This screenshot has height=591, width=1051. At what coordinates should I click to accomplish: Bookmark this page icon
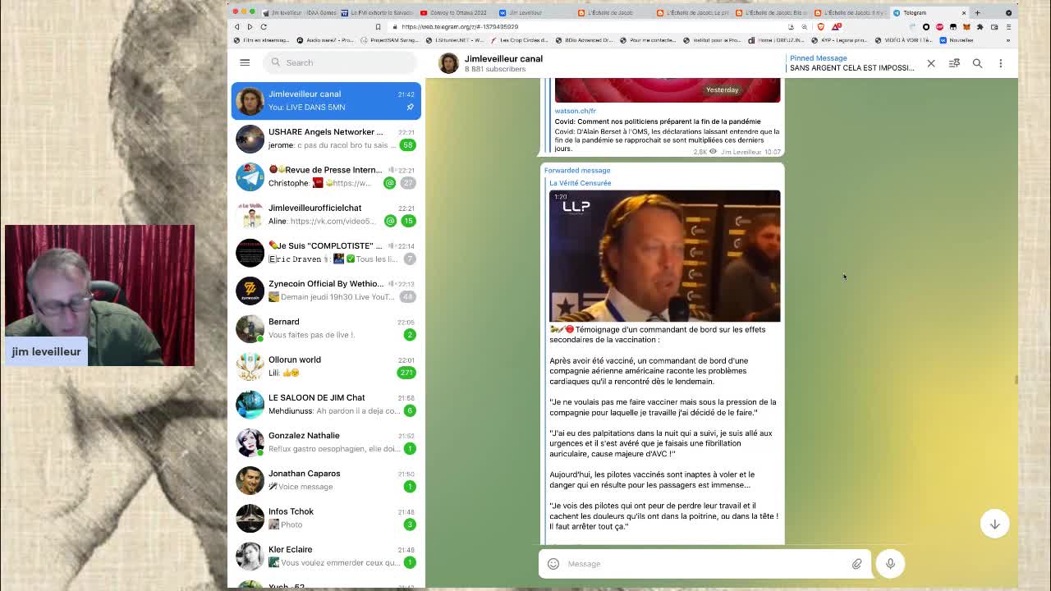tap(378, 26)
